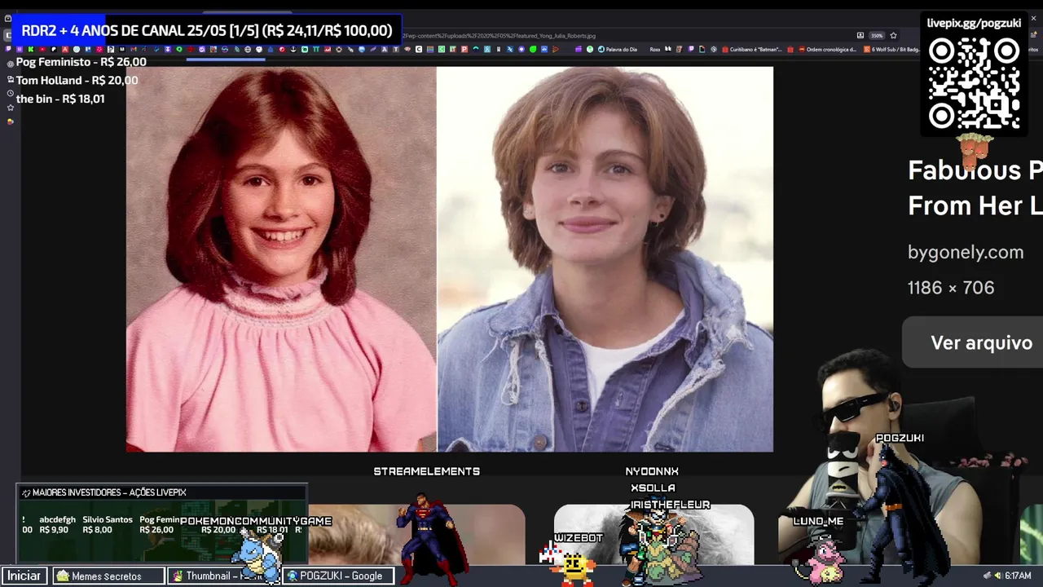Click the photo of woman in denim jacket
This screenshot has height=587, width=1043.
[605, 259]
